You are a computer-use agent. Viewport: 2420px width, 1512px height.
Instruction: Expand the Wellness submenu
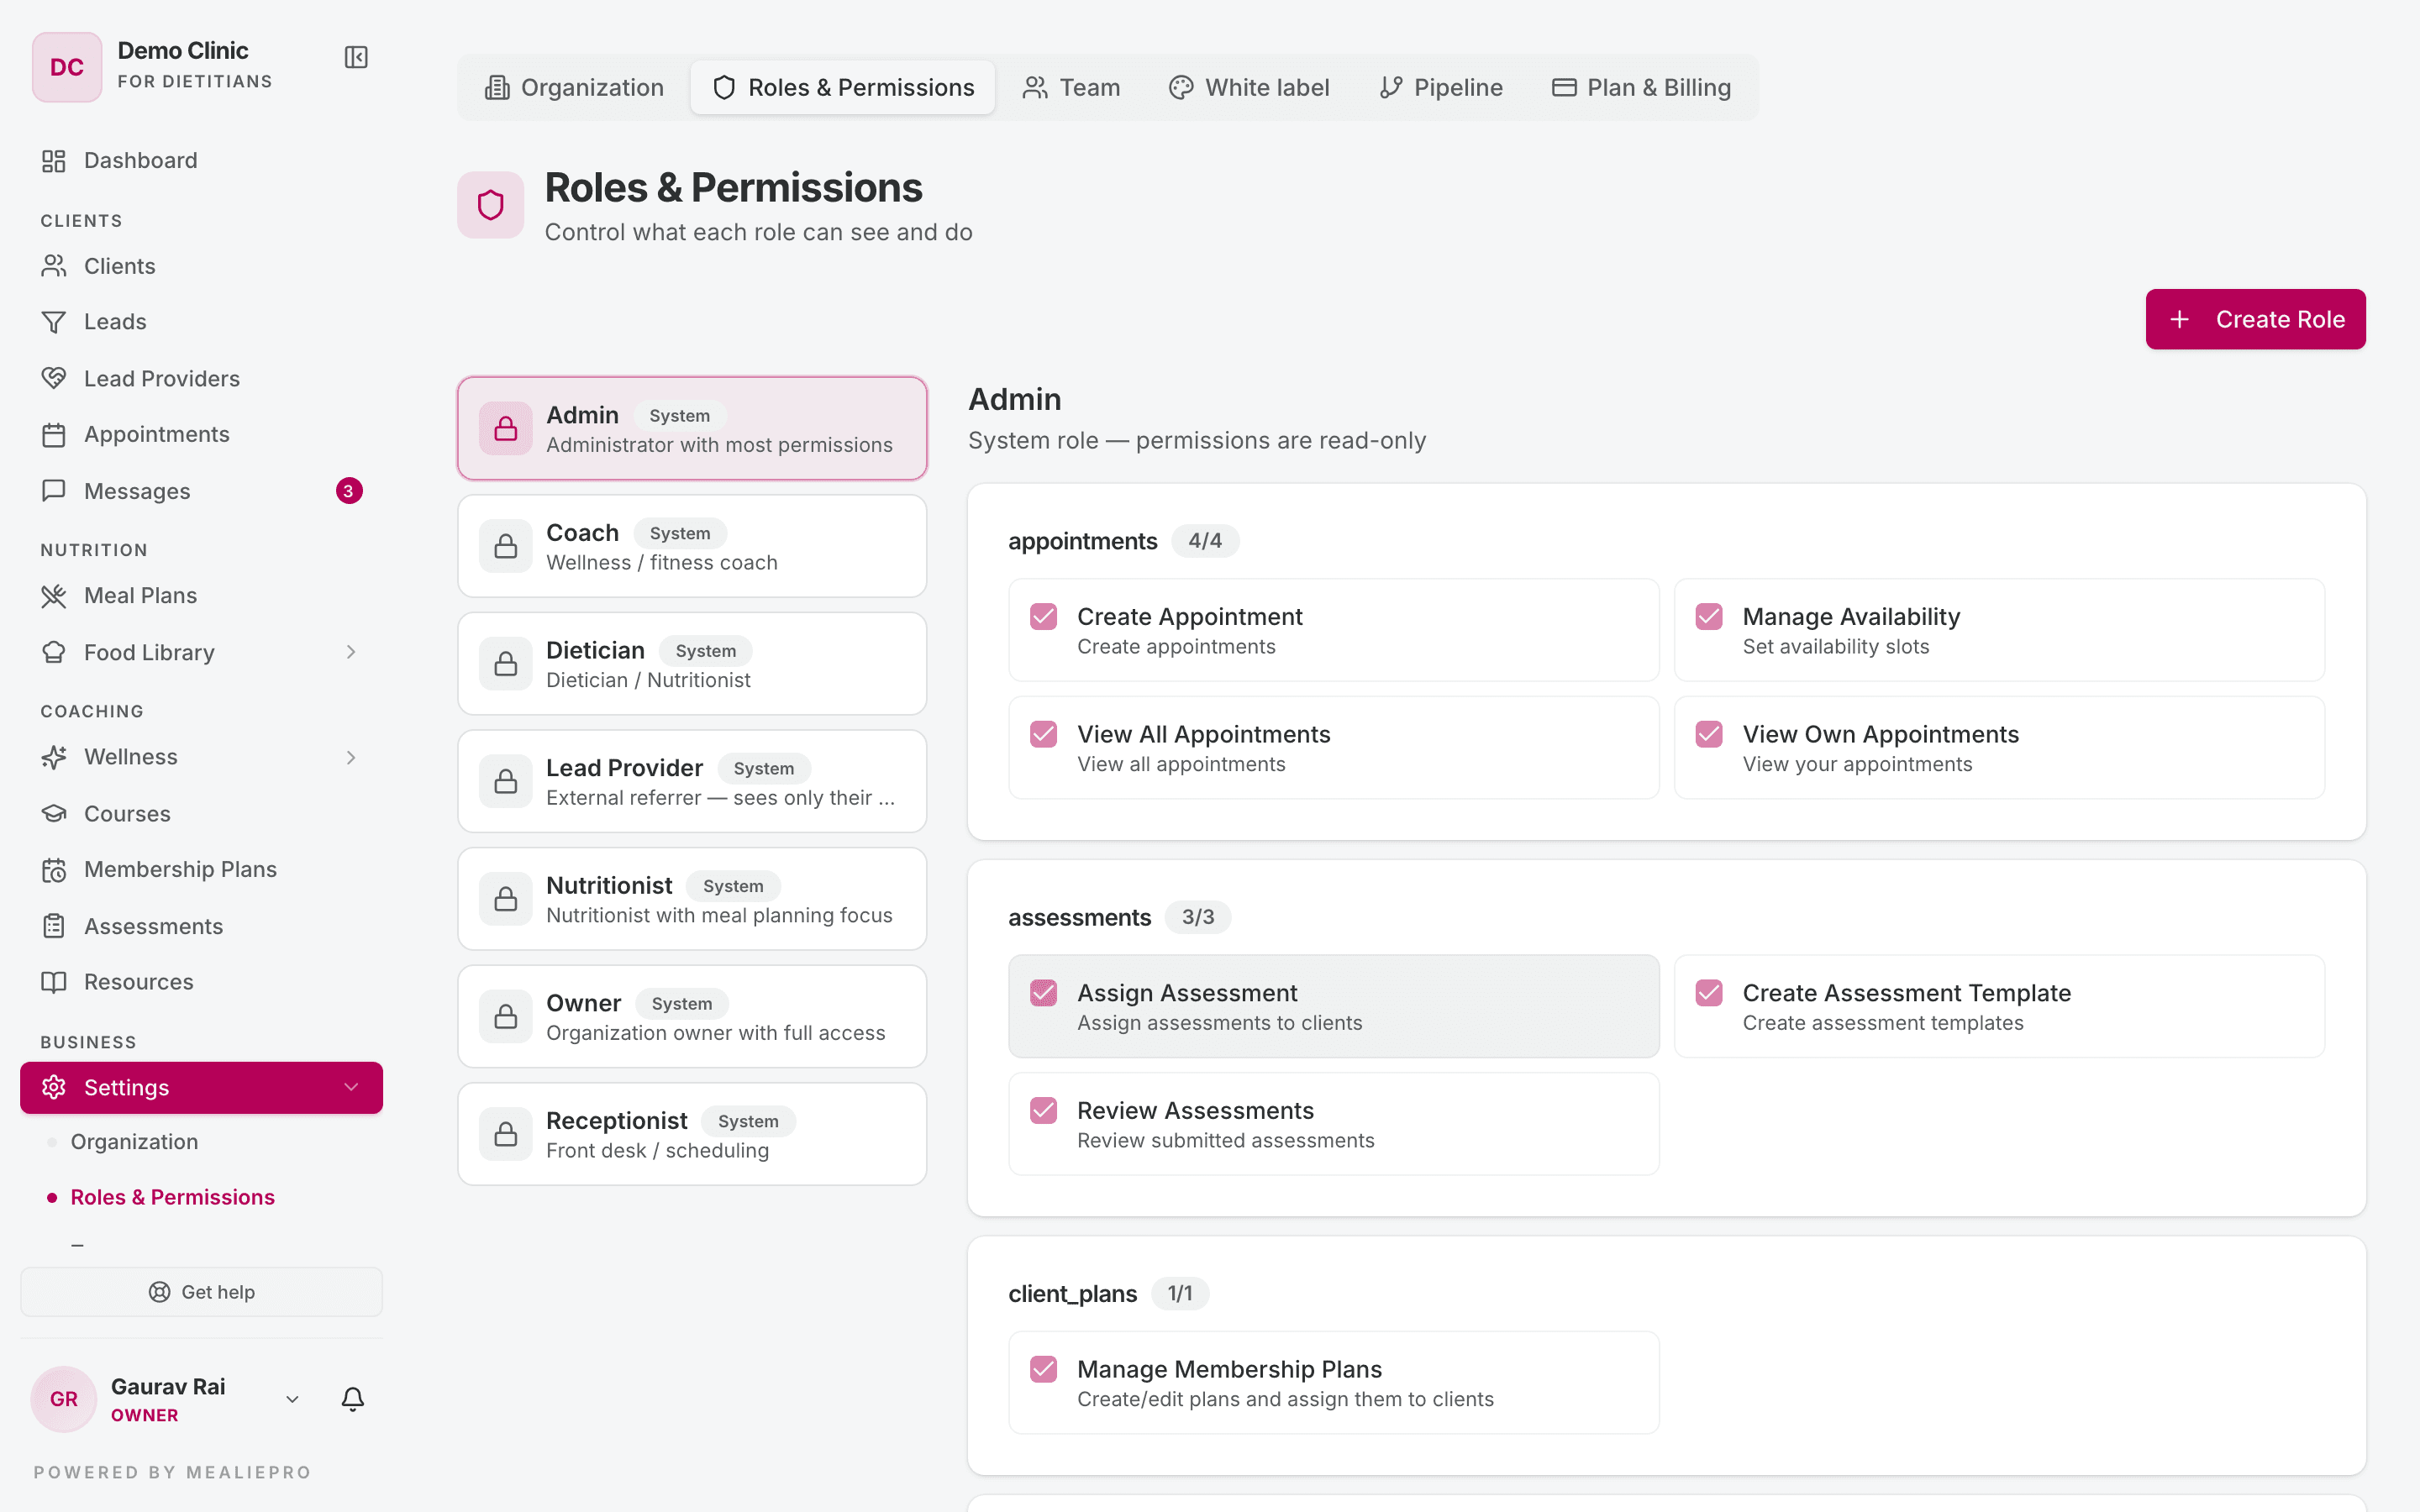coord(351,758)
